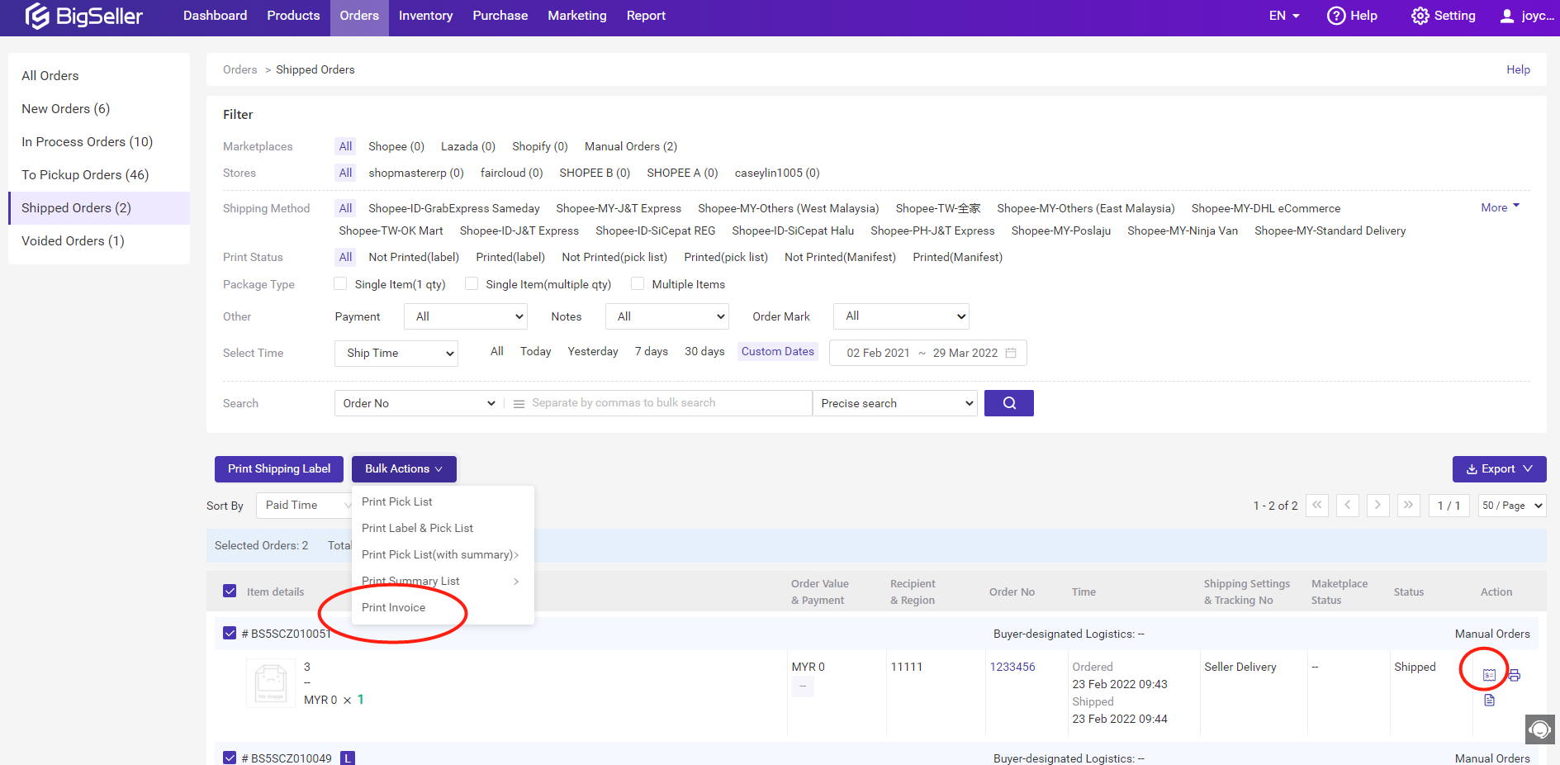
Task: Expand the Export dropdown button
Action: click(x=1499, y=469)
